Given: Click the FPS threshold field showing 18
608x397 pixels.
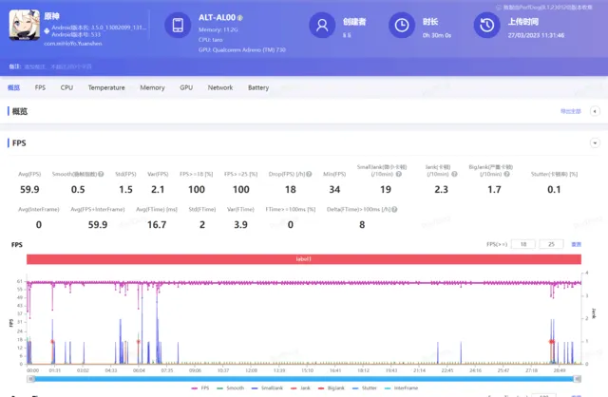Looking at the screenshot, I should click(x=522, y=244).
